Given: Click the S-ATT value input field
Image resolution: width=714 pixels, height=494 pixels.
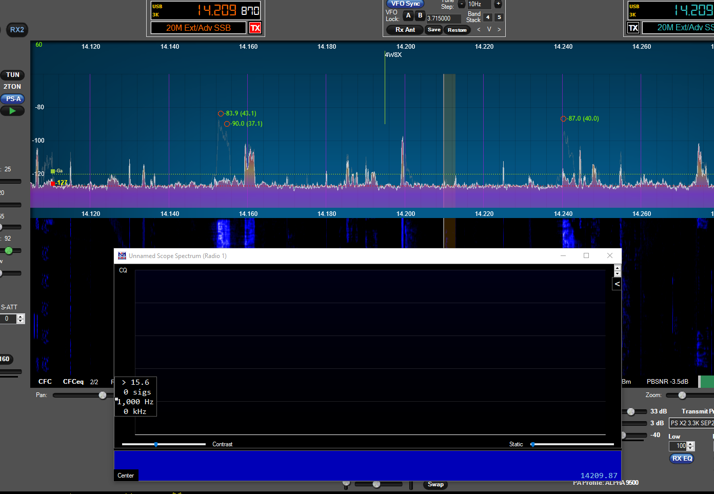Looking at the screenshot, I should tap(8, 319).
